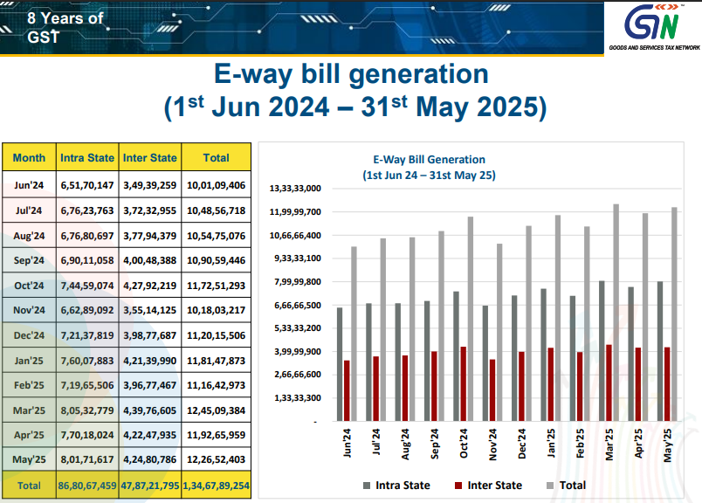Click the cell 11,72,51,293
Viewport: 702px width, 503px height.
pos(217,286)
